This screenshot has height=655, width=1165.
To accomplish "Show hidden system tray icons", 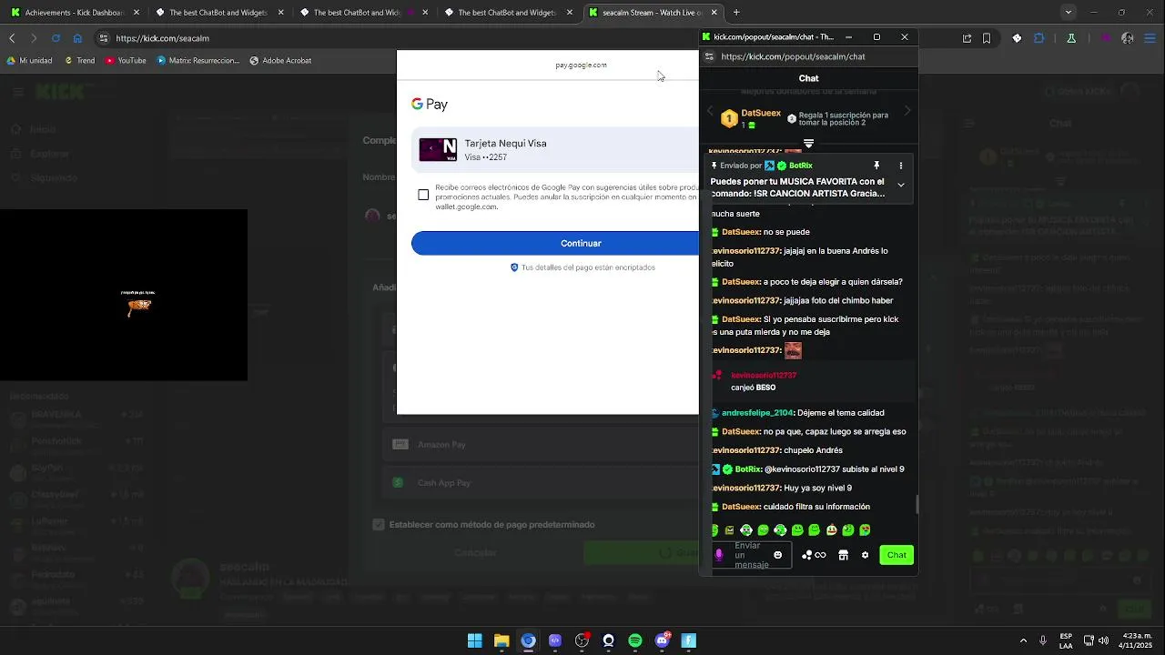I will point(1023,640).
